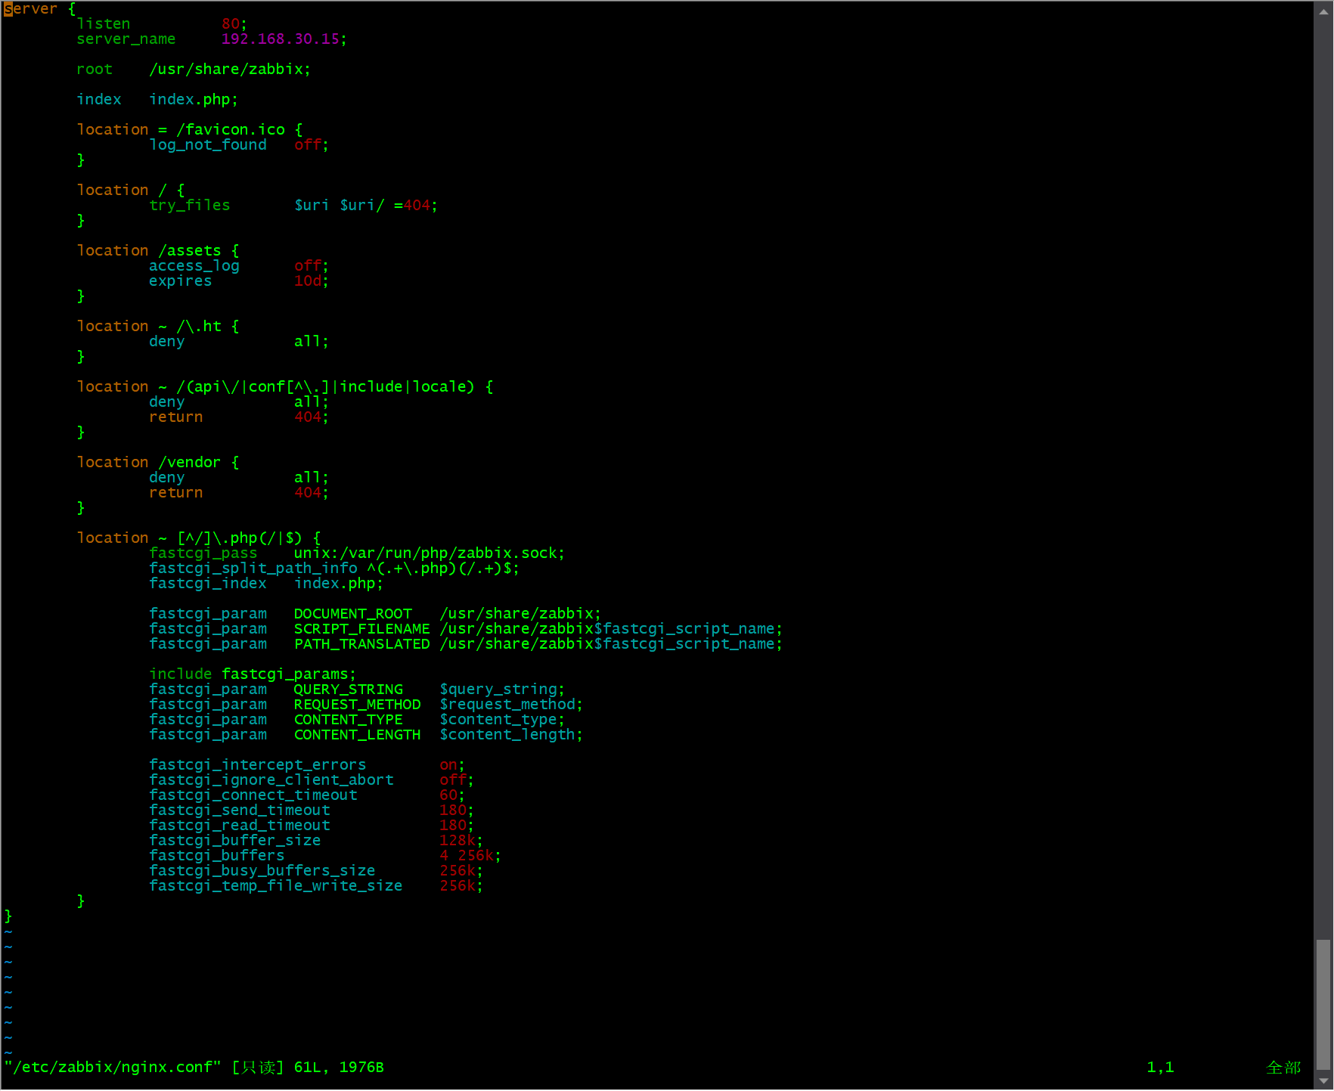1334x1091 pixels.
Task: Click the '60' connect timeout value
Action: point(448,795)
